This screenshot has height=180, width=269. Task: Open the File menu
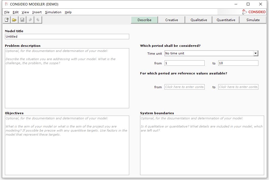coord(7,12)
